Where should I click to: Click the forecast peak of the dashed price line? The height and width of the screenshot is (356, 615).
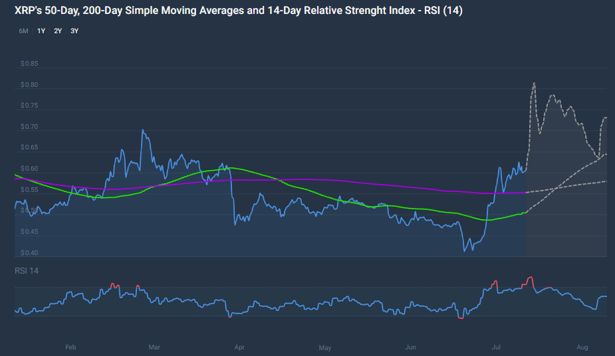[534, 84]
